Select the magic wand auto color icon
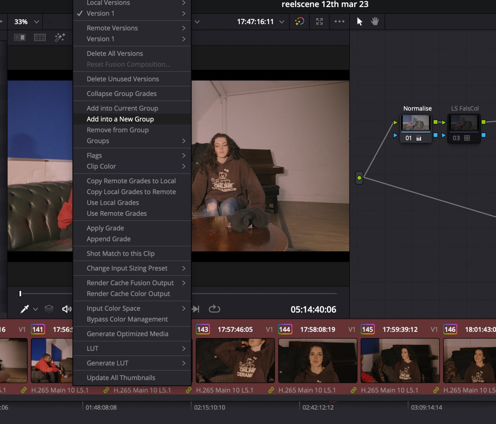This screenshot has height=424, width=496. (x=60, y=37)
